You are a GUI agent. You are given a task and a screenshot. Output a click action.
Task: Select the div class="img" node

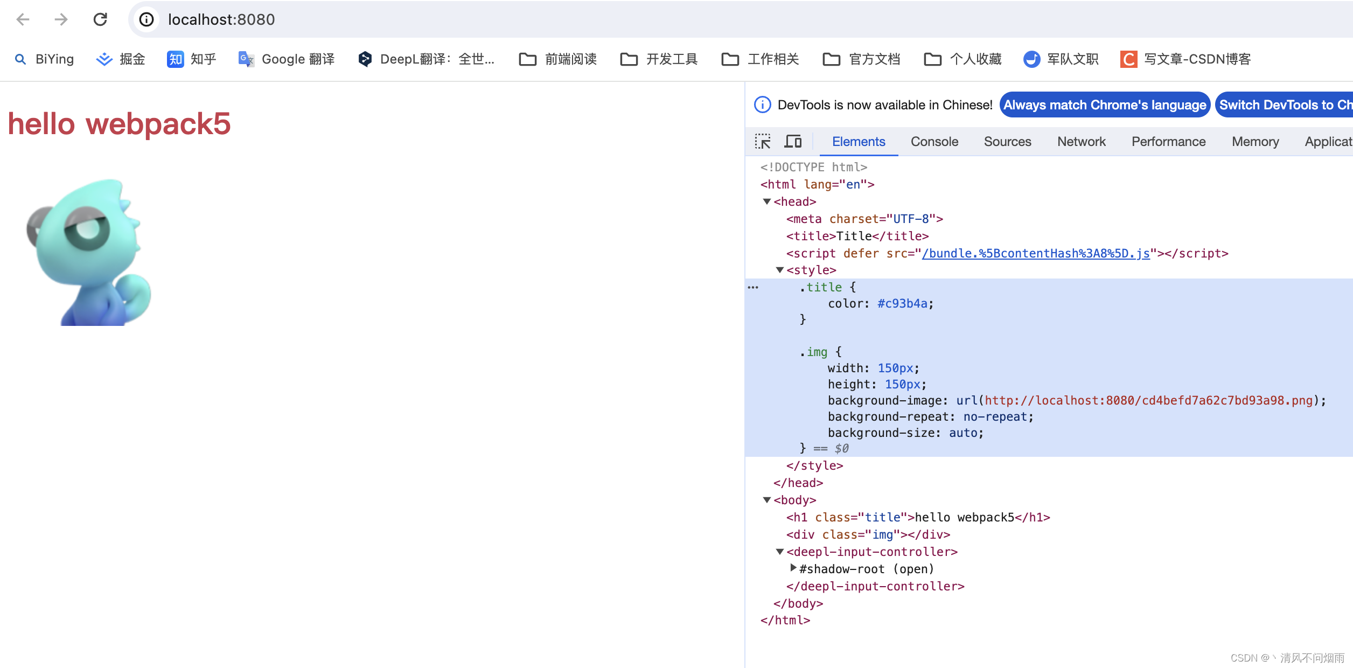868,534
